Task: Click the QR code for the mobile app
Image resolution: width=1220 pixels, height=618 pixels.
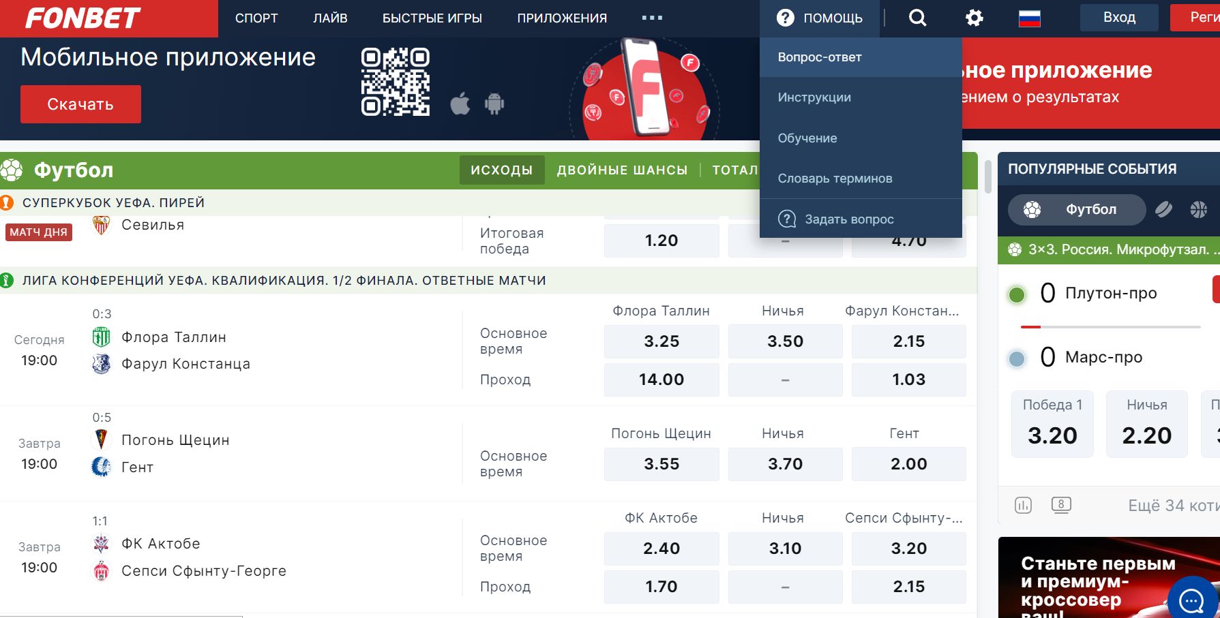Action: [396, 82]
